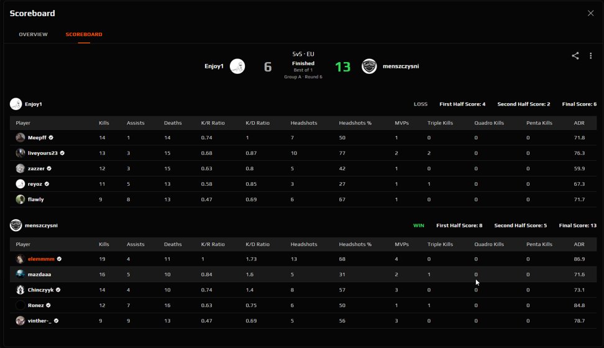Click K/D Ratio header in menszczysni table

coord(258,244)
